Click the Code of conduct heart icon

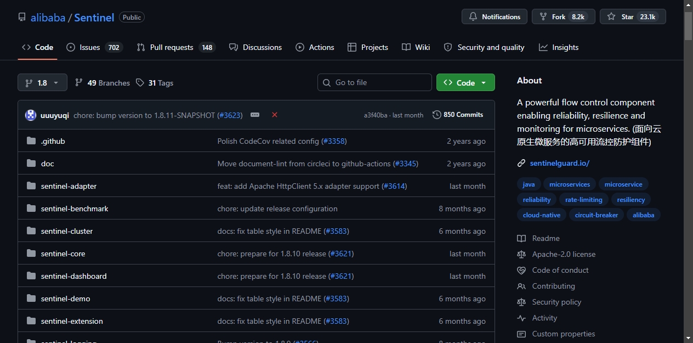(521, 270)
